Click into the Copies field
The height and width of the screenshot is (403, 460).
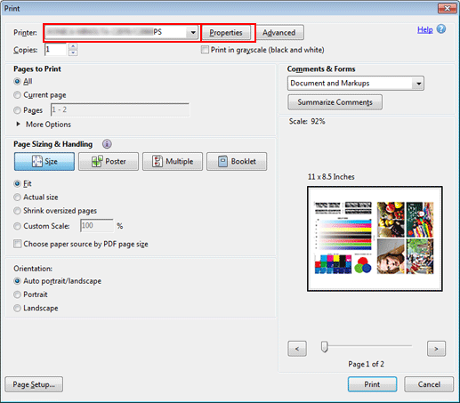coord(56,50)
